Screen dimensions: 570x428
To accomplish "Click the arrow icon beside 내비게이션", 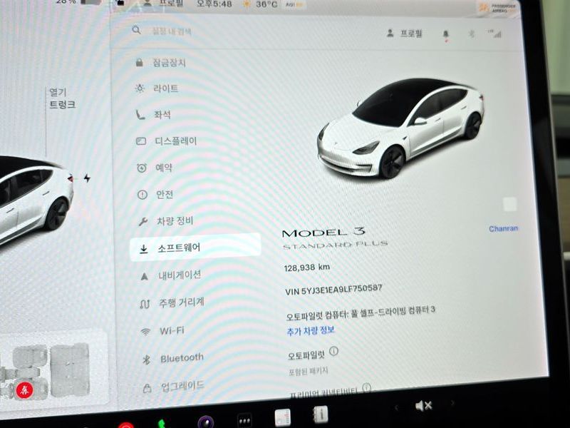I will click(145, 277).
